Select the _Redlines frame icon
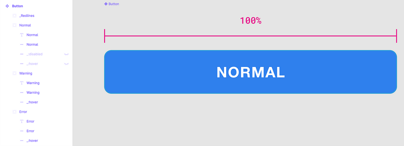The height and width of the screenshot is (146, 404). [x=14, y=16]
